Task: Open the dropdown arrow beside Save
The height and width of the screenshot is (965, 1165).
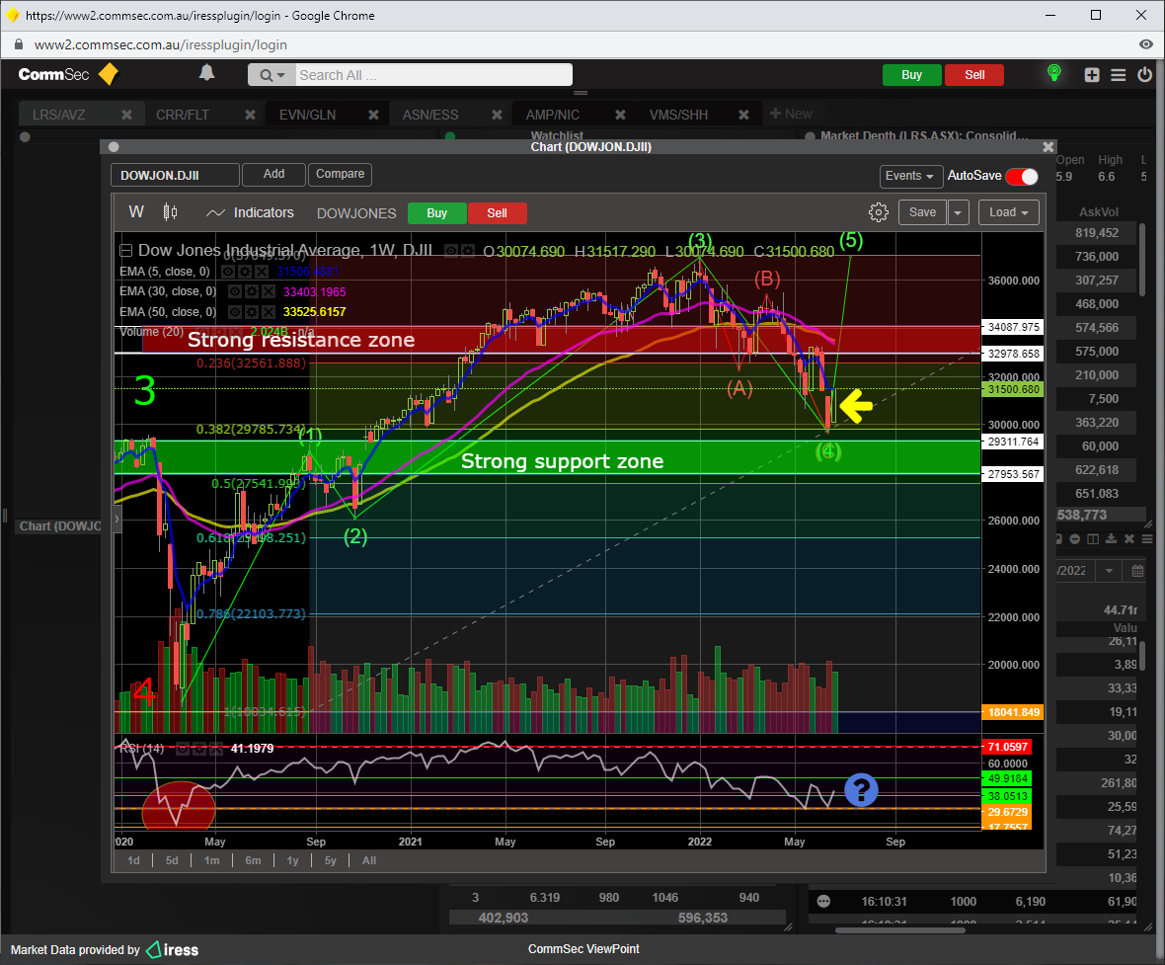Action: click(959, 212)
